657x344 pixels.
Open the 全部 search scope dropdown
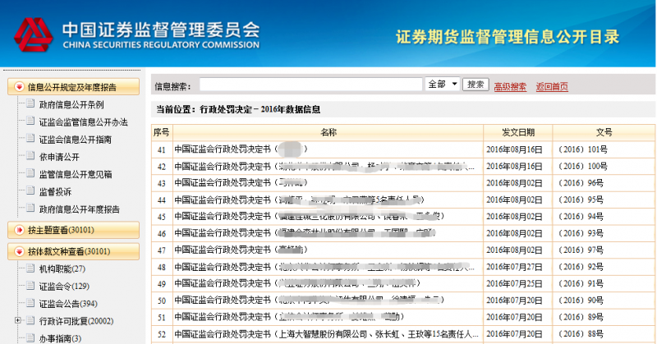coord(442,85)
